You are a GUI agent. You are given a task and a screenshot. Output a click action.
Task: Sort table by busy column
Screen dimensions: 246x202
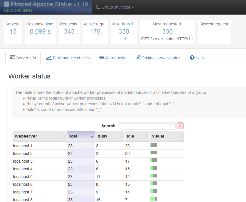pyautogui.click(x=110, y=136)
